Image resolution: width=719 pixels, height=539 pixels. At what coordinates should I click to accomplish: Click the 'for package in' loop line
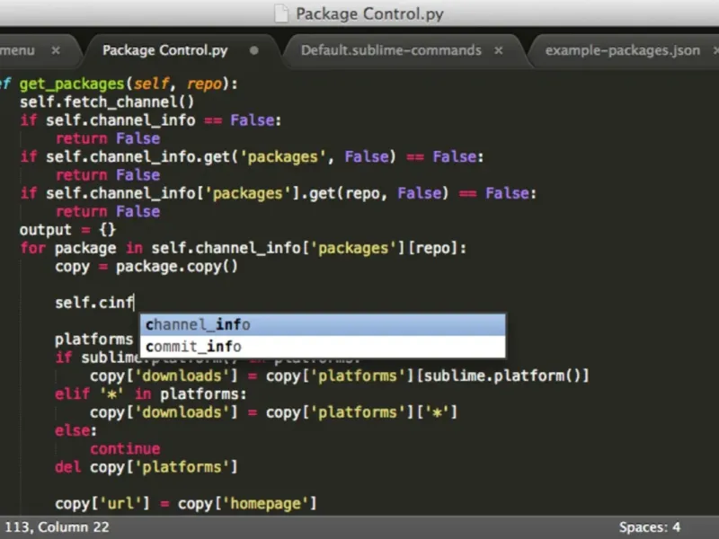pos(243,248)
